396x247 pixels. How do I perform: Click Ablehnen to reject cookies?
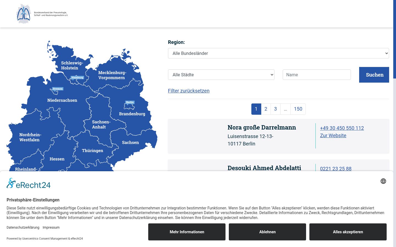pos(267,232)
